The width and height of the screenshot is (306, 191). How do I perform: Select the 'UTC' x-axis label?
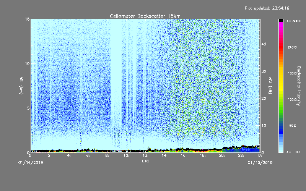tap(145, 161)
